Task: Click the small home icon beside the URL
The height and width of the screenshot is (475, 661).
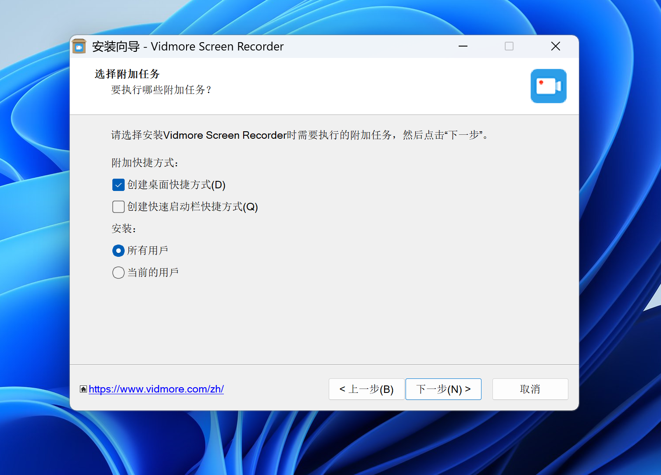Action: pyautogui.click(x=83, y=389)
